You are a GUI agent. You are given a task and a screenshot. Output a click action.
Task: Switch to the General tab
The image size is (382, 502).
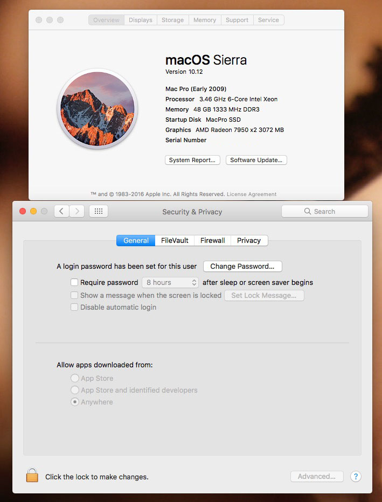[x=136, y=240]
